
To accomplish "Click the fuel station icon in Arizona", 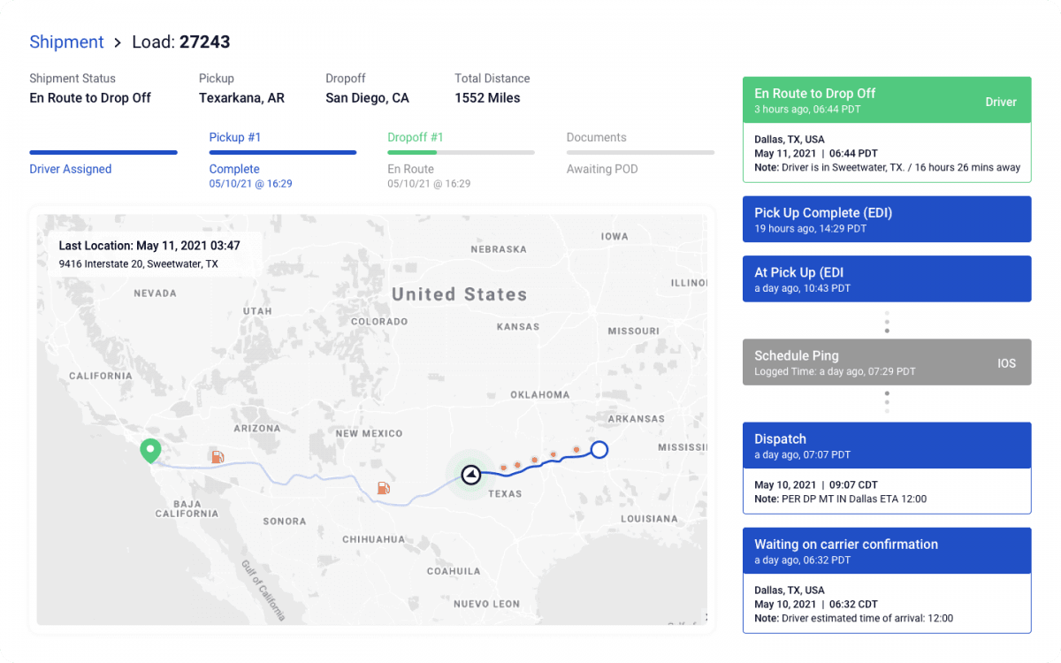I will click(217, 457).
